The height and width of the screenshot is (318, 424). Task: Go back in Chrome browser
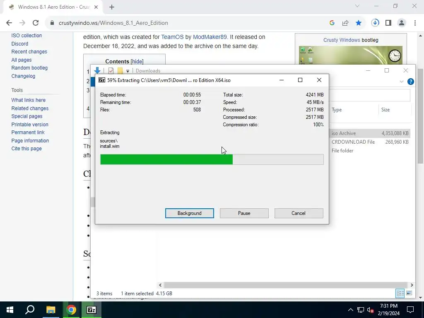point(9,23)
